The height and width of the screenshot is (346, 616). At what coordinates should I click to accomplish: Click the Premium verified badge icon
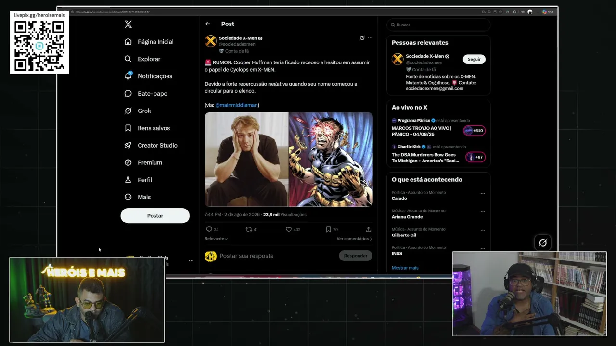pos(128,163)
